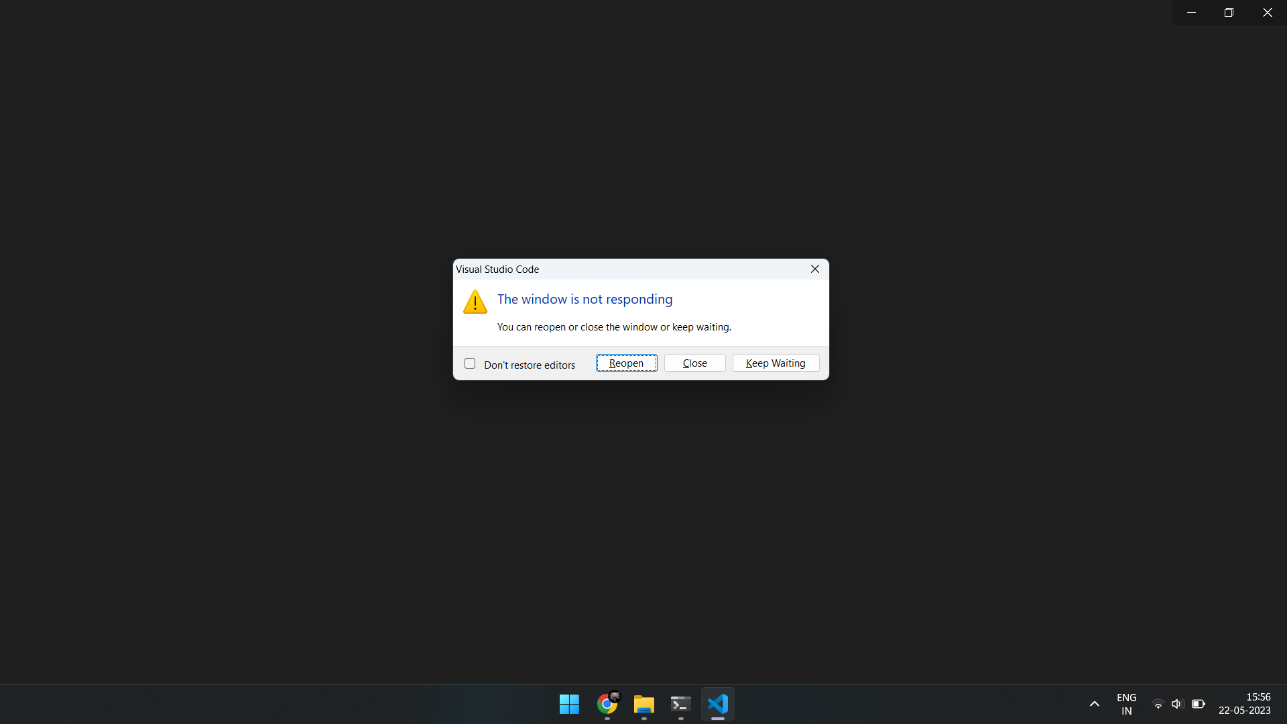Open the volume control in the system tray
The image size is (1287, 724).
(1178, 705)
